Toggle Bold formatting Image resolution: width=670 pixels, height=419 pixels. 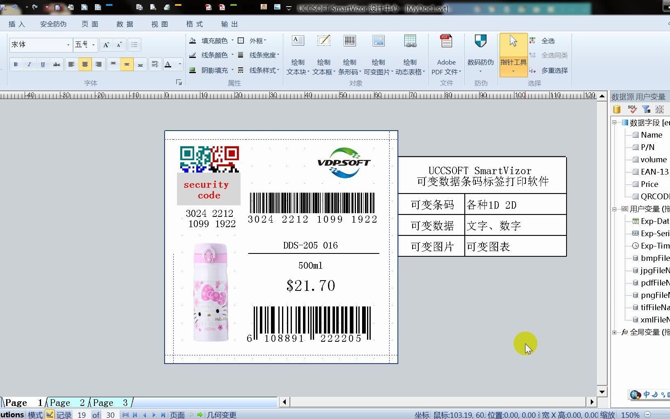16,64
